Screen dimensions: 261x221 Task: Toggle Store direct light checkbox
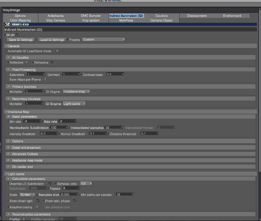pyautogui.click(x=38, y=201)
